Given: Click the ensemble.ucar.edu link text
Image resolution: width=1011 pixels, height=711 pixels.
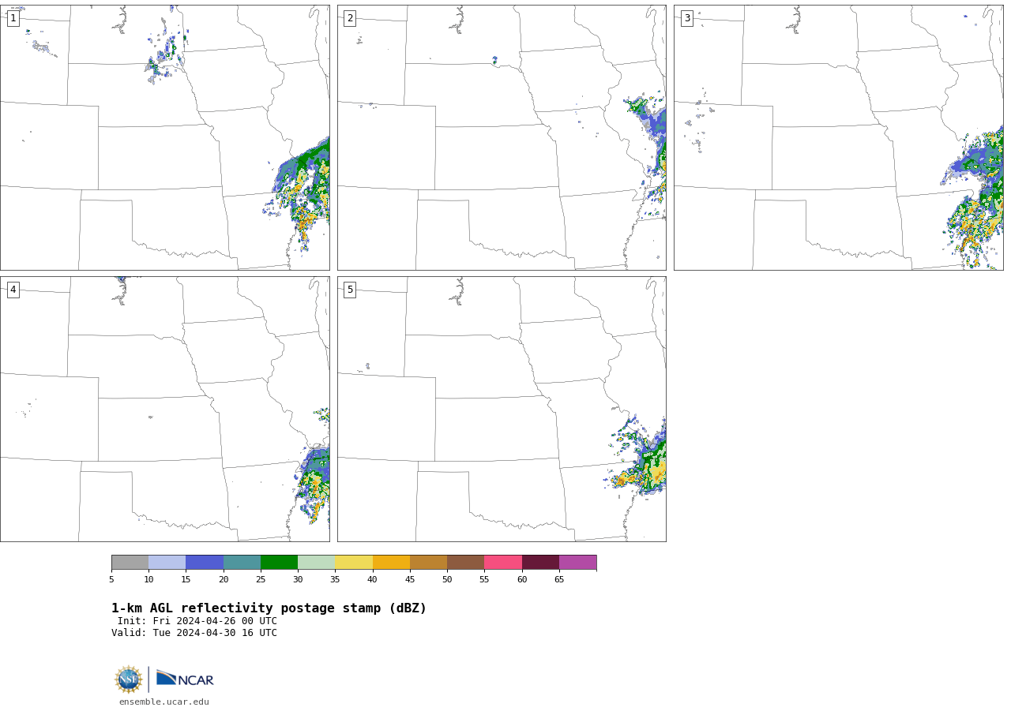Looking at the screenshot, I should pyautogui.click(x=164, y=702).
